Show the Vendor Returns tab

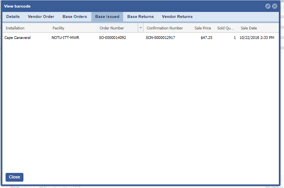[x=177, y=17]
